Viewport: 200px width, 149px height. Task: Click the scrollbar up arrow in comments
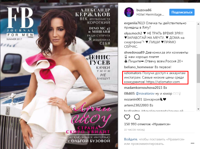[198, 24]
